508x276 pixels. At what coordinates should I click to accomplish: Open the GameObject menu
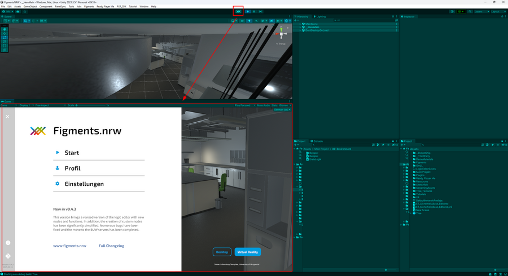[x=30, y=6]
